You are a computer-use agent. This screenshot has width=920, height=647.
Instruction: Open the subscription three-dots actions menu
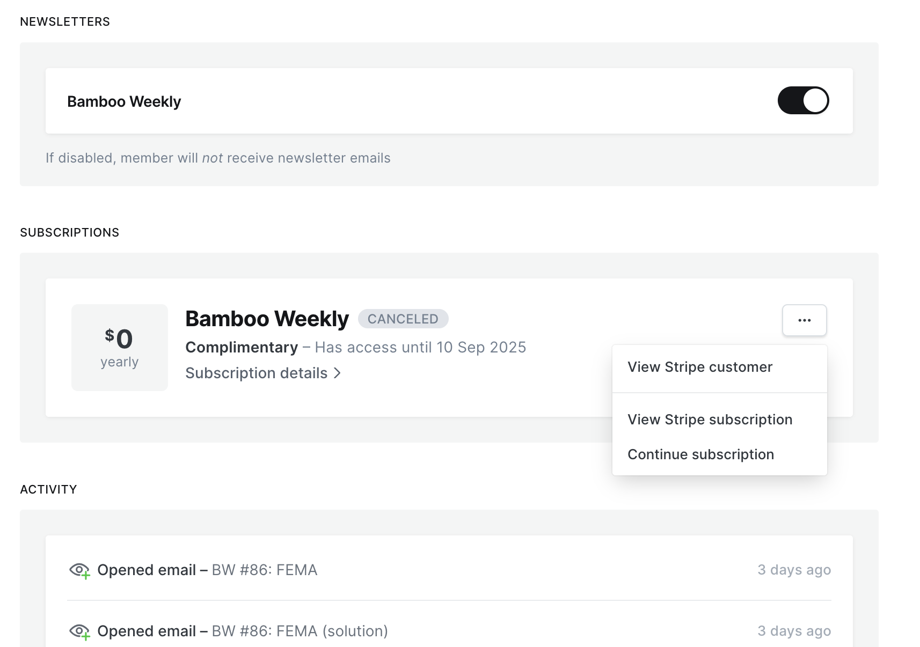tap(804, 320)
